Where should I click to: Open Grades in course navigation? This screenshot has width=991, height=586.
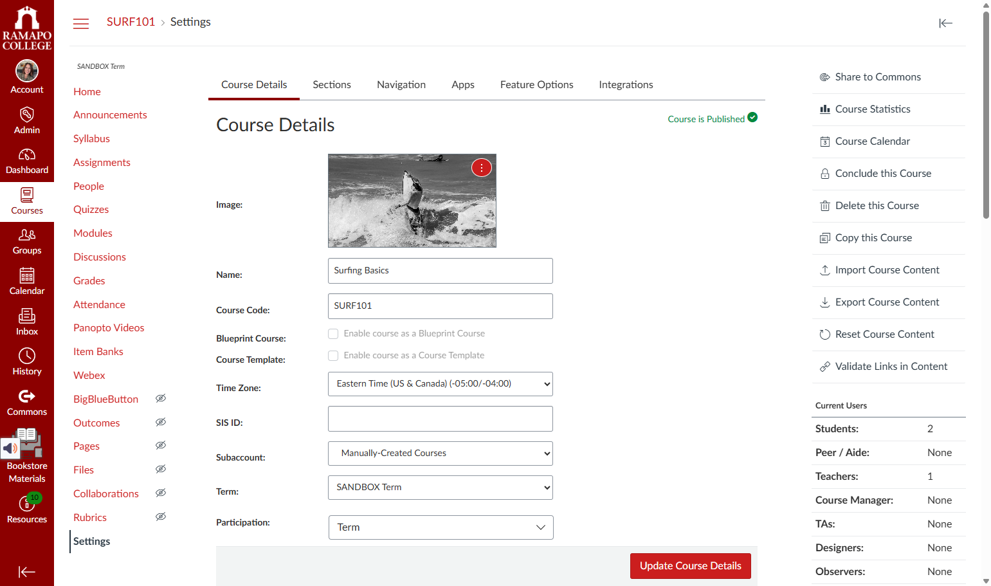tap(89, 280)
